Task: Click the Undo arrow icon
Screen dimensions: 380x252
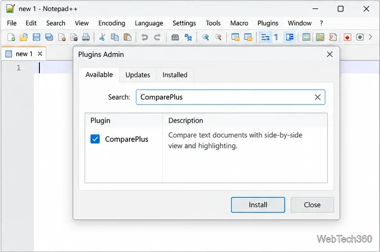Action: point(145,37)
